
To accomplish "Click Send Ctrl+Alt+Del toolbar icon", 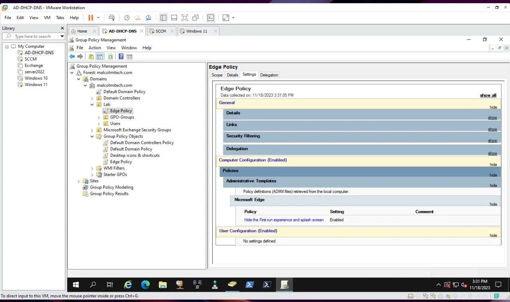I will (x=112, y=18).
